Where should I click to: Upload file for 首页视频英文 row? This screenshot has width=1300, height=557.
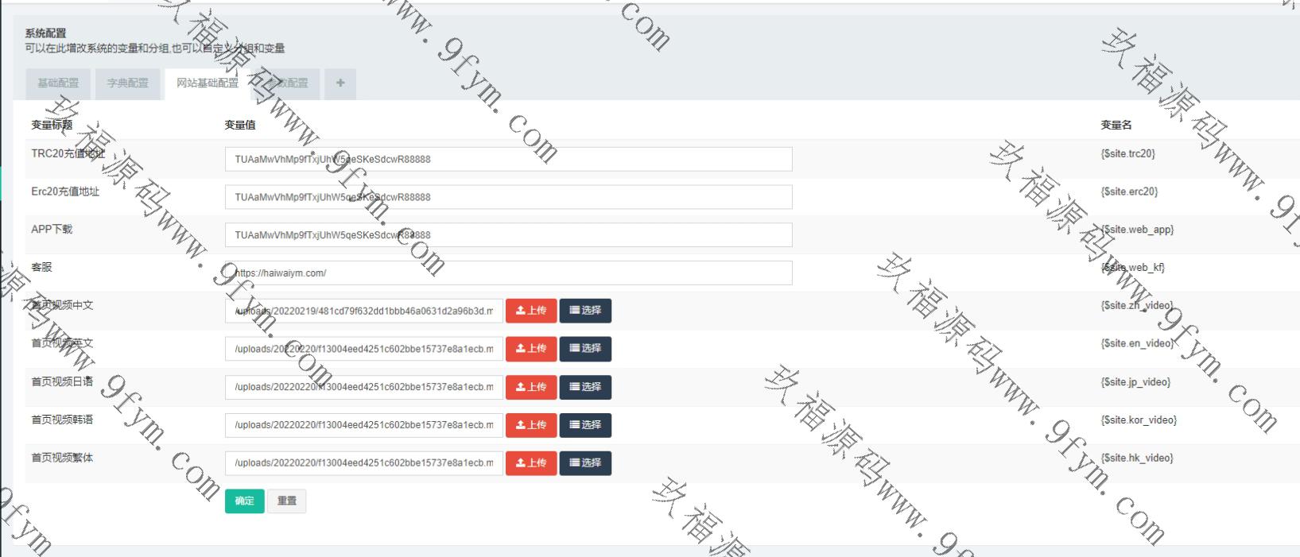pyautogui.click(x=531, y=349)
